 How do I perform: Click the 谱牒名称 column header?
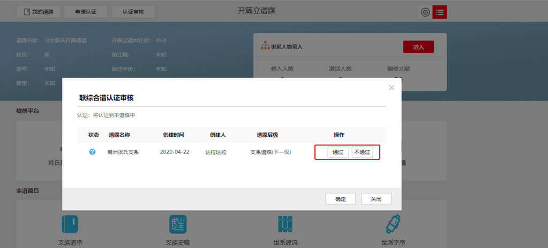point(119,135)
